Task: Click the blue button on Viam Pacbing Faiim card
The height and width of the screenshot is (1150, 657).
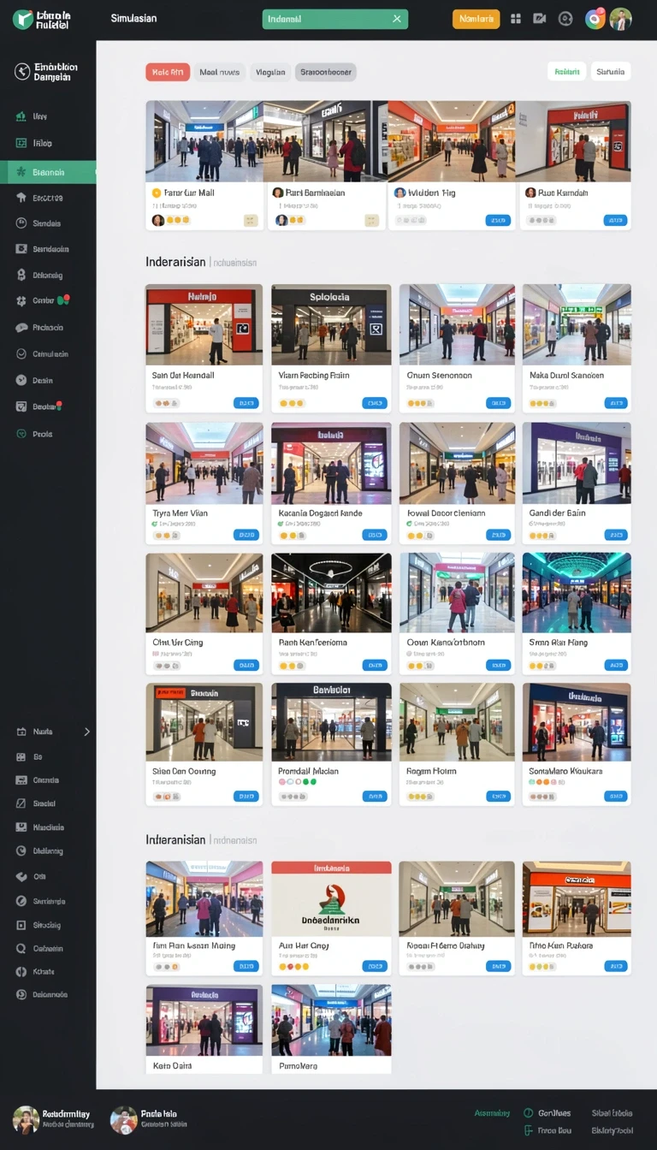Action: pos(374,403)
